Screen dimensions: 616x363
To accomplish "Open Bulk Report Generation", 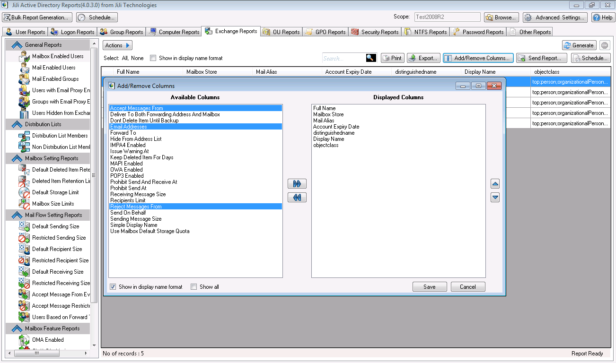I will point(37,17).
